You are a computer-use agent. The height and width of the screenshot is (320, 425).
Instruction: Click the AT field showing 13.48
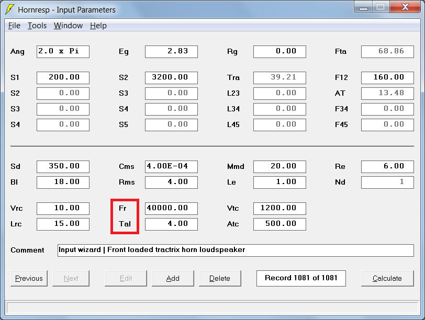387,94
